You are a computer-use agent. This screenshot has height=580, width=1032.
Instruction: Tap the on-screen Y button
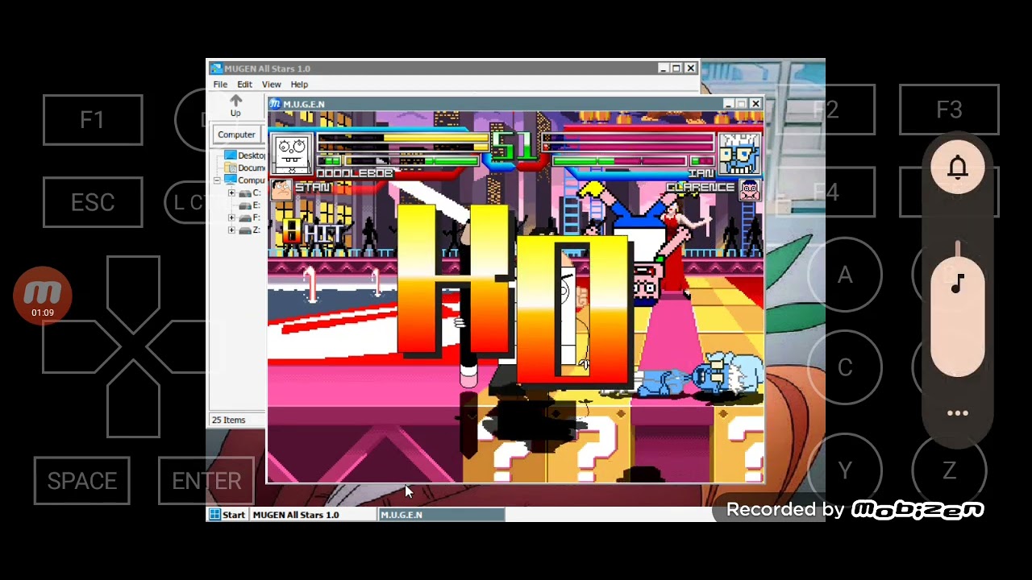(x=845, y=470)
